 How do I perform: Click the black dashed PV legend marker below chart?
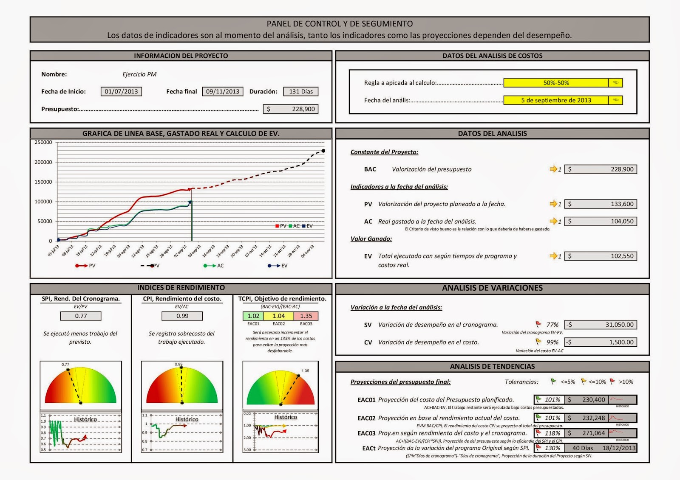coord(147,266)
